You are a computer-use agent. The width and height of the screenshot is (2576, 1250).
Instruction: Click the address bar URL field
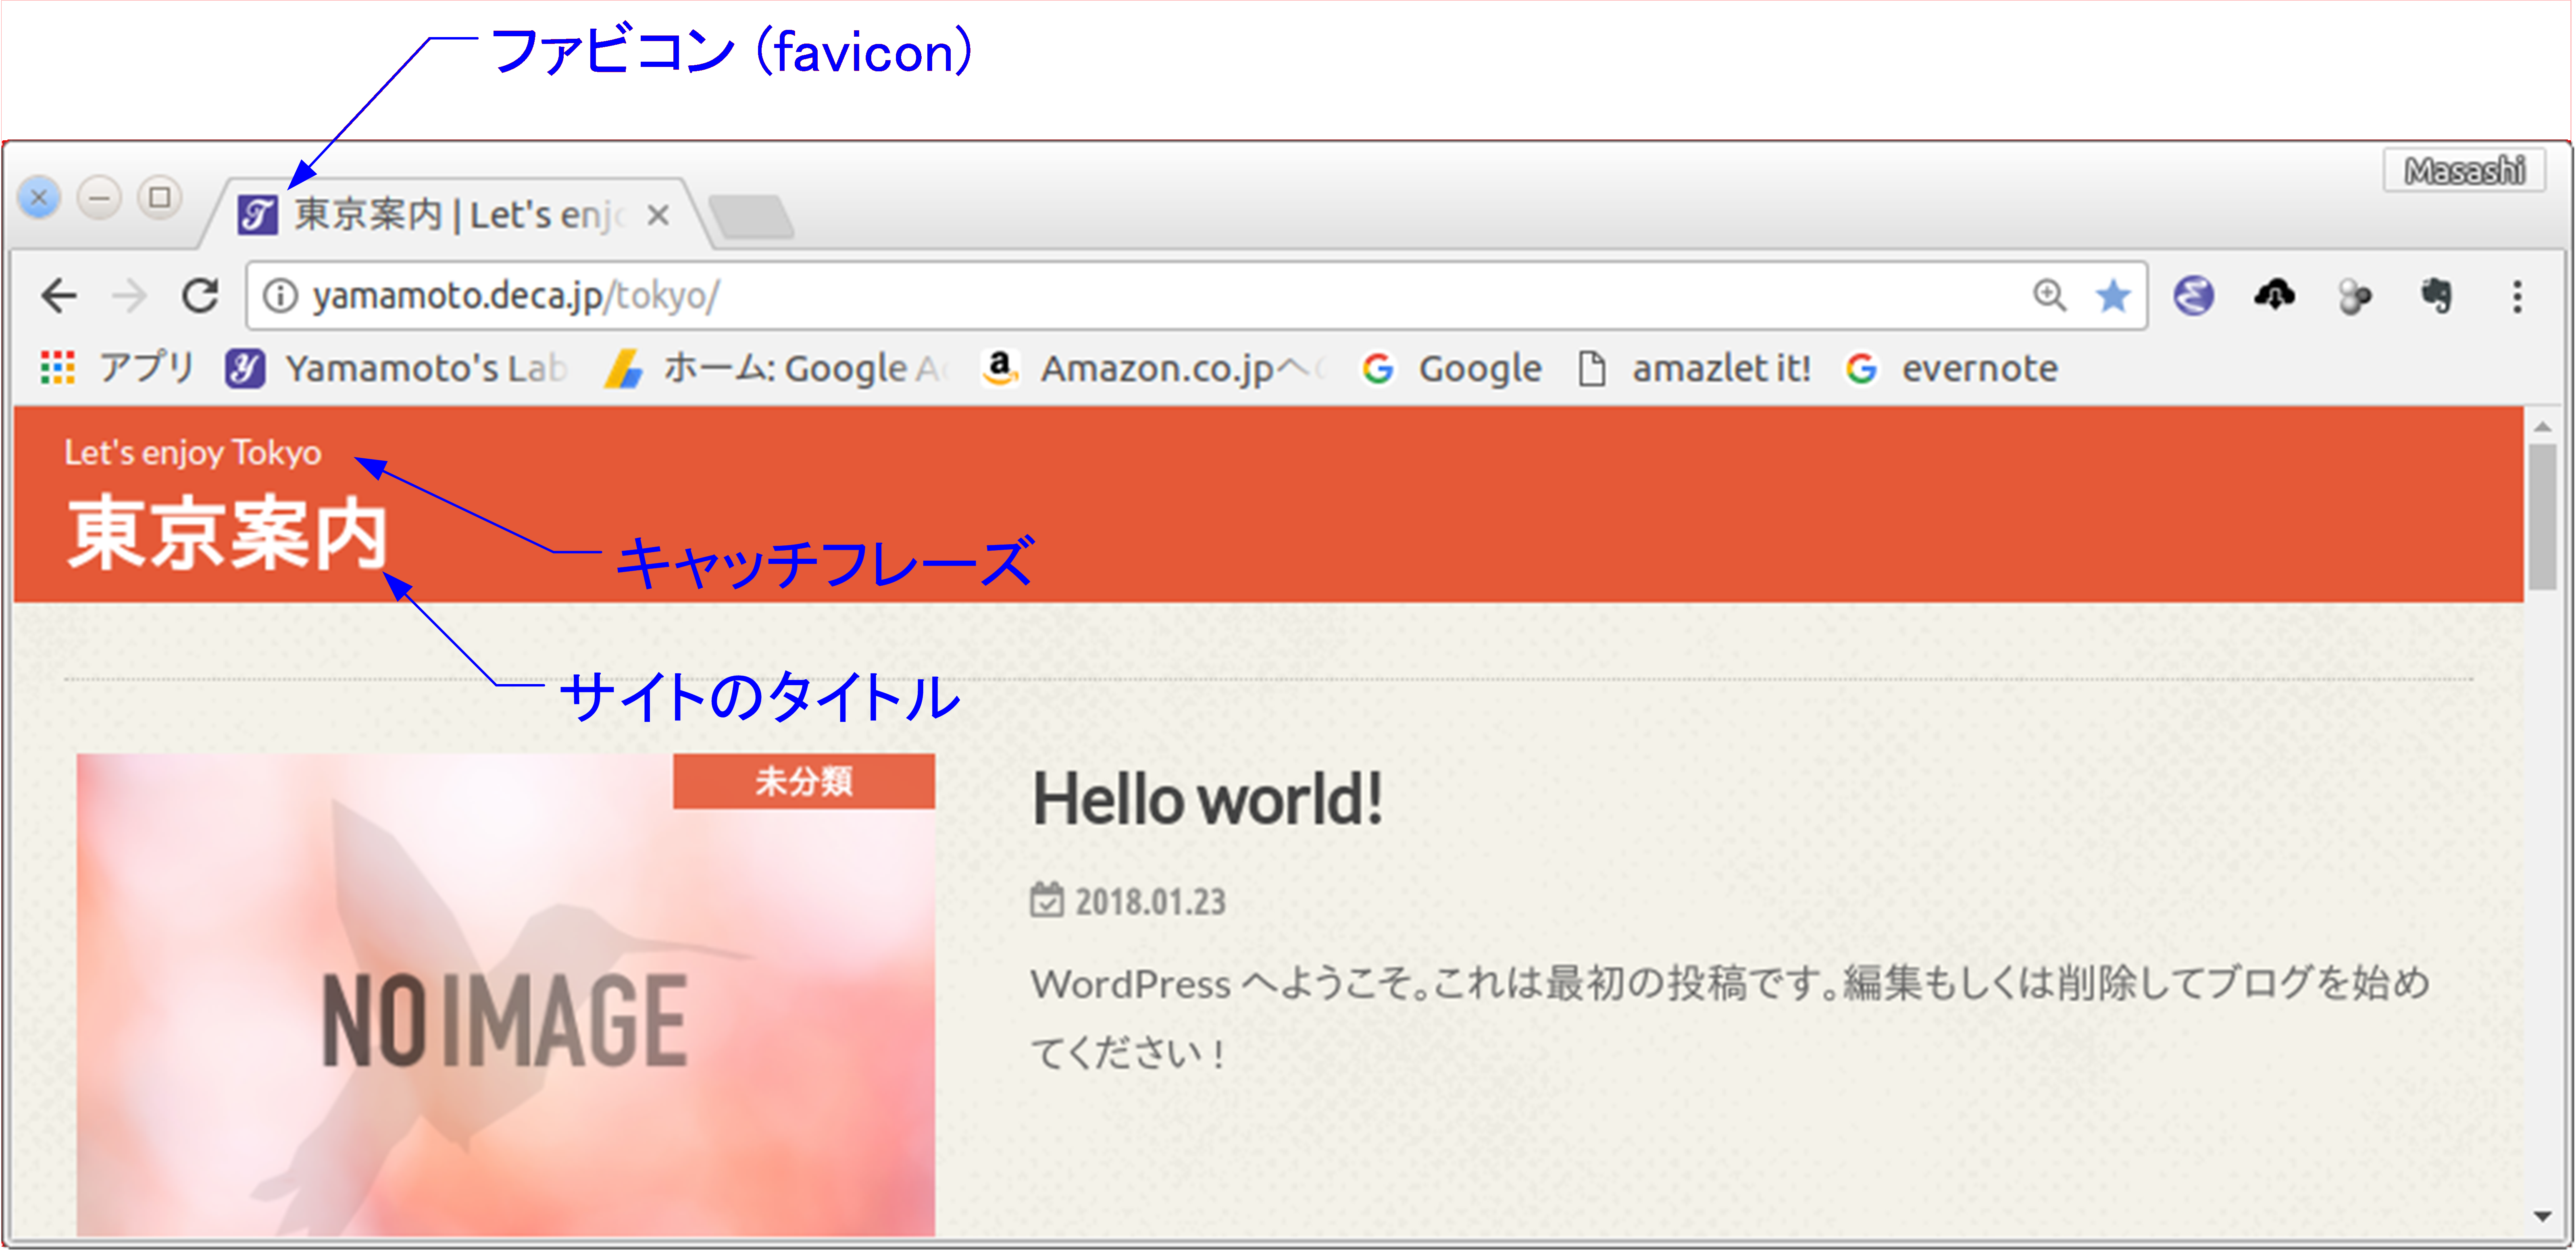pos(1197,296)
